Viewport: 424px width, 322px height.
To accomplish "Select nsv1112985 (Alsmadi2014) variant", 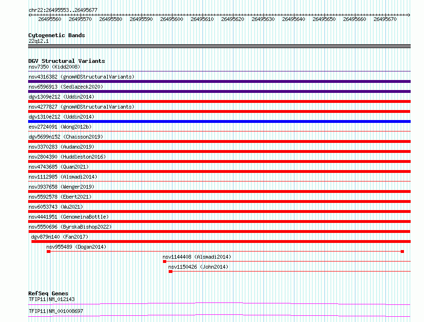I will pos(63,177).
